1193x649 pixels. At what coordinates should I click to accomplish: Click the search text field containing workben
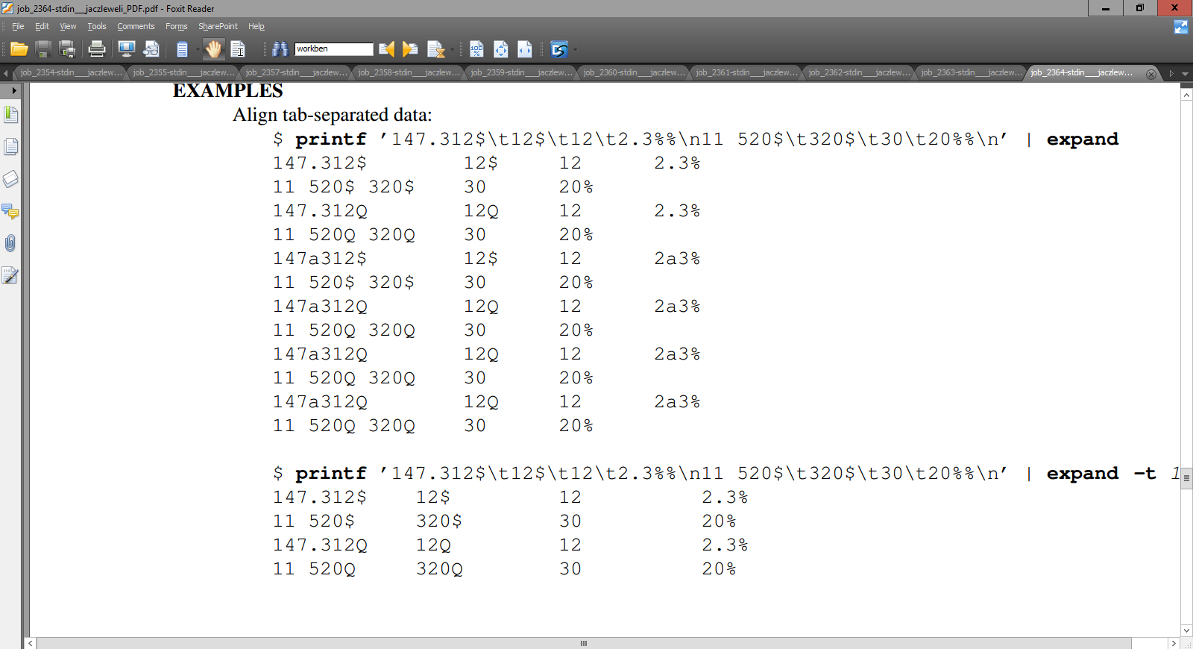(x=333, y=49)
